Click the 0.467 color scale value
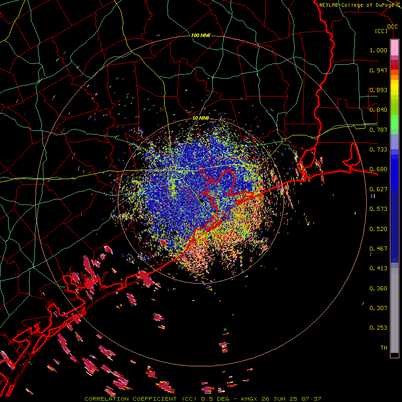Screen dimensions: 402x402 tap(378, 249)
